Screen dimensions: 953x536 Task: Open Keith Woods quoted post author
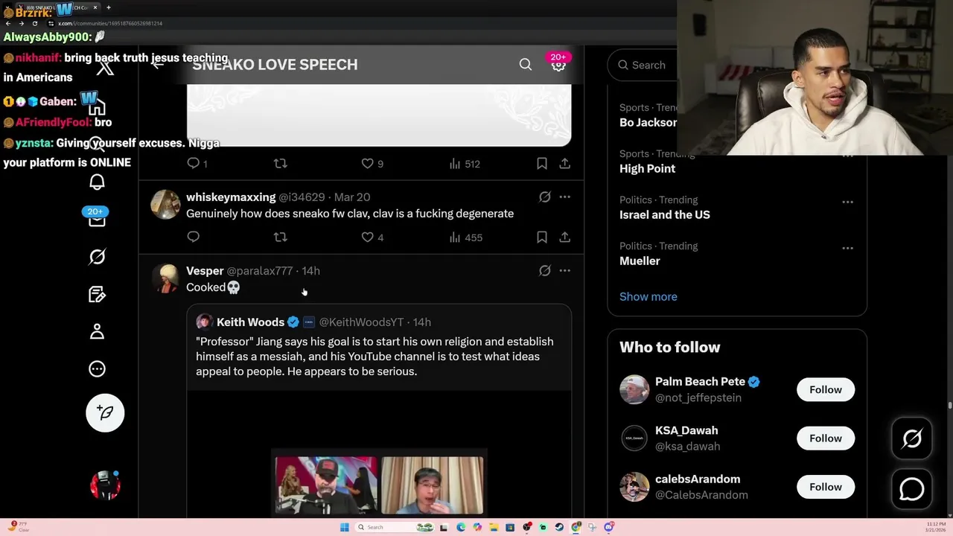[x=250, y=322]
